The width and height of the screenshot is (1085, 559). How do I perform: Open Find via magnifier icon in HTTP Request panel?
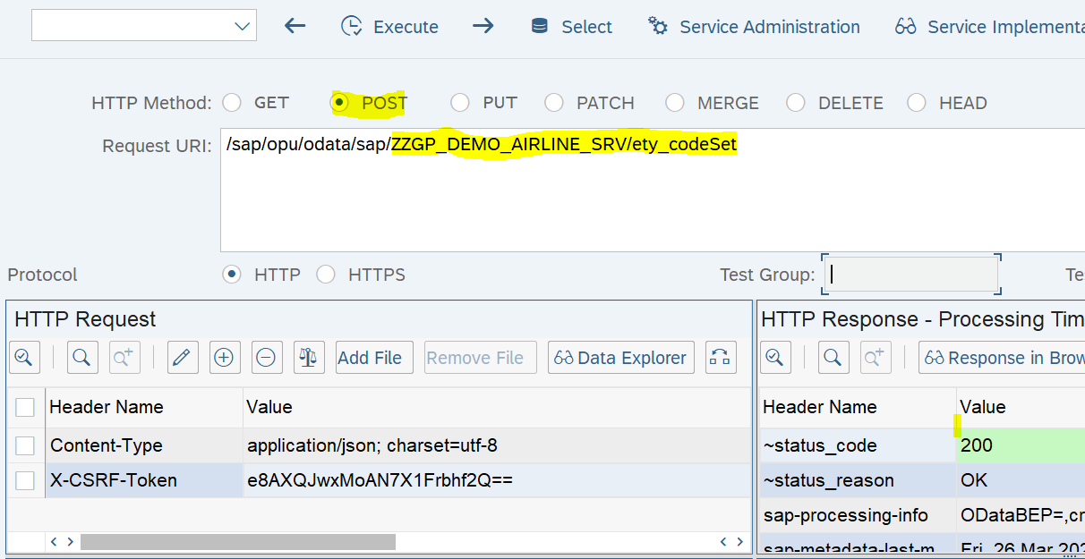(81, 357)
